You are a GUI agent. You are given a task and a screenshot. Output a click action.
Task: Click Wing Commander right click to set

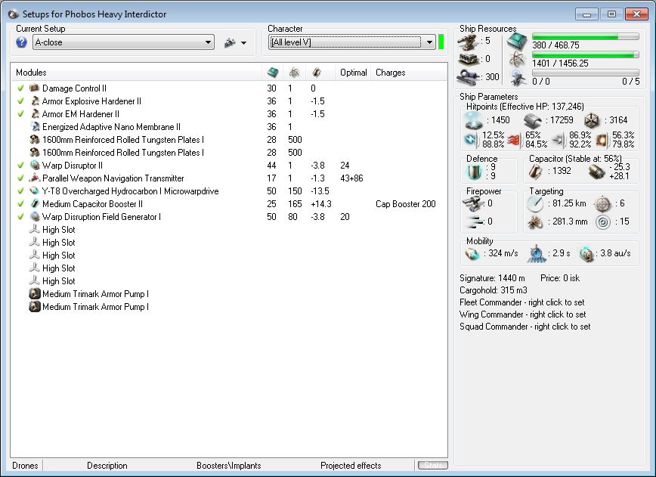pyautogui.click(x=522, y=314)
